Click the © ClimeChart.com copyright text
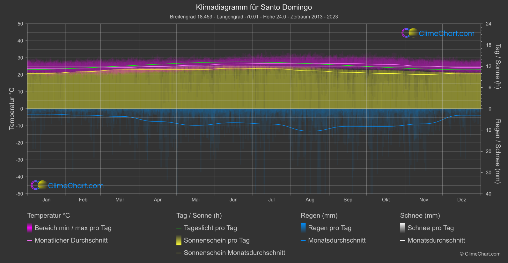Image resolution: width=508 pixels, height=263 pixels. (480, 254)
